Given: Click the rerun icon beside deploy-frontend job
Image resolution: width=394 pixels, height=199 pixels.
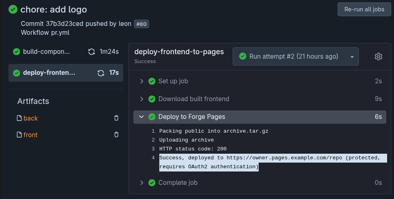Looking at the screenshot, I should [x=101, y=73].
